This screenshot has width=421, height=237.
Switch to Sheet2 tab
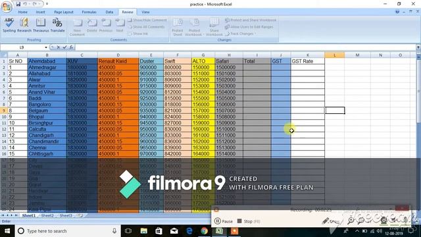coord(47,216)
